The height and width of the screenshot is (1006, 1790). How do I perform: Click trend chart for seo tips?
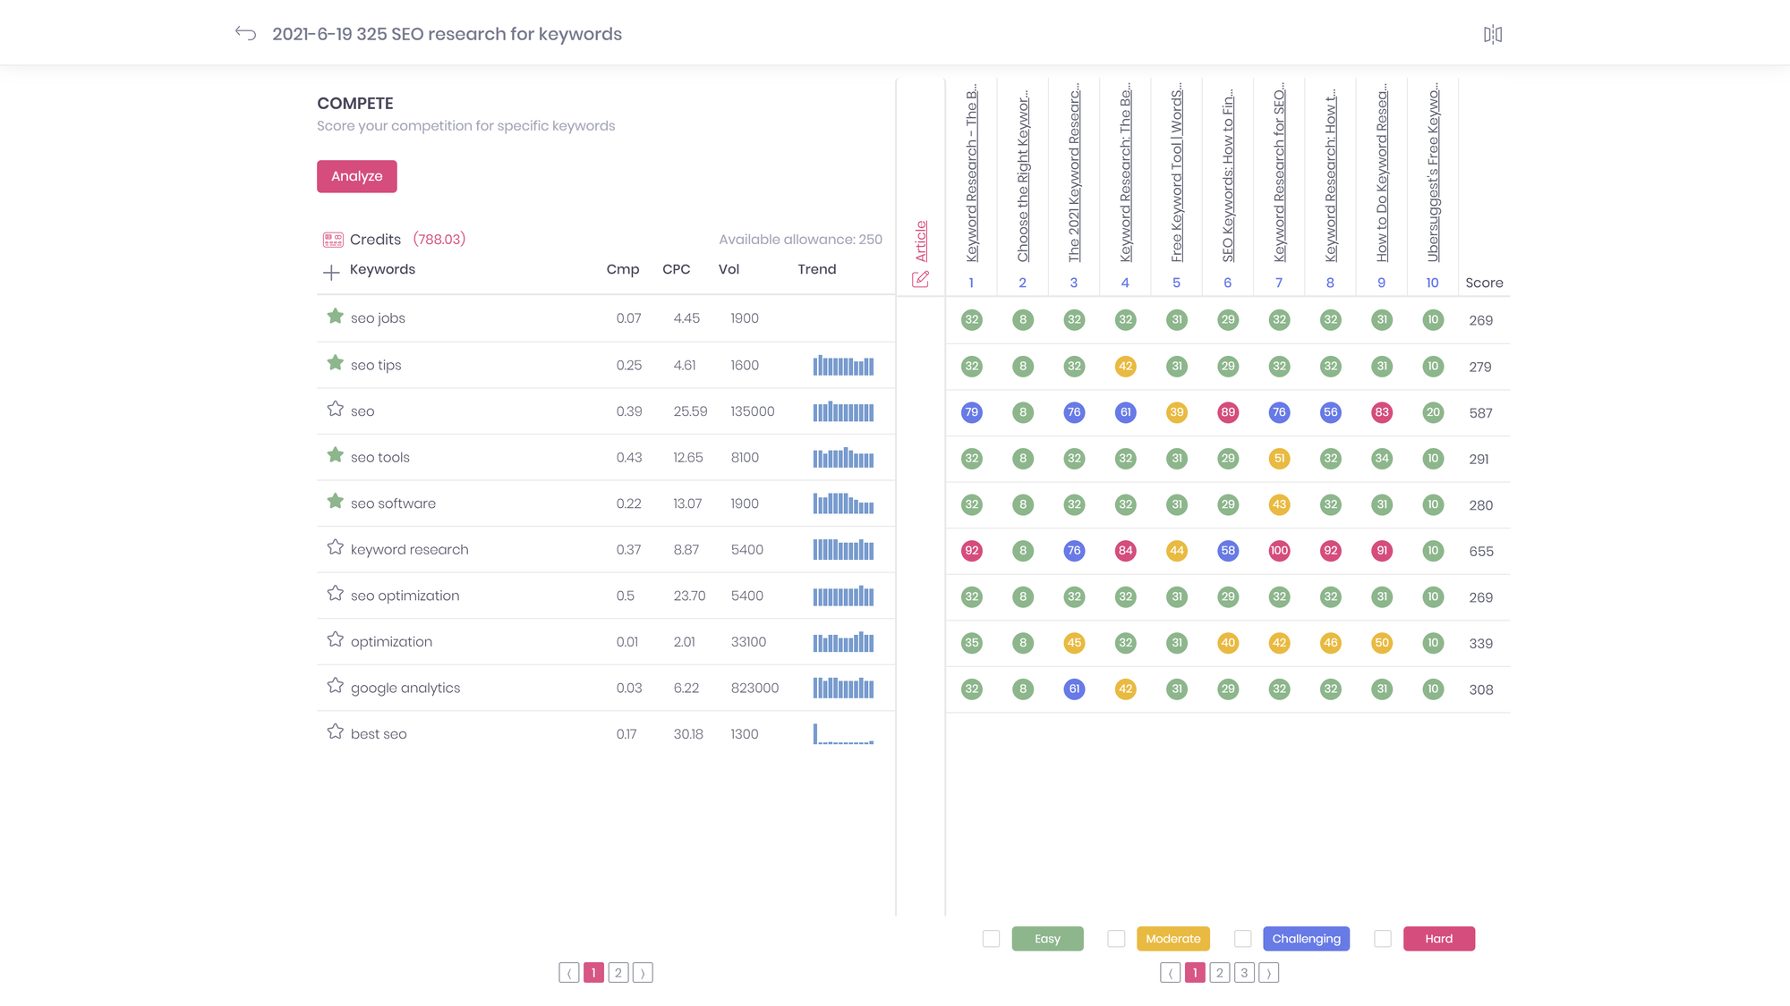[843, 365]
